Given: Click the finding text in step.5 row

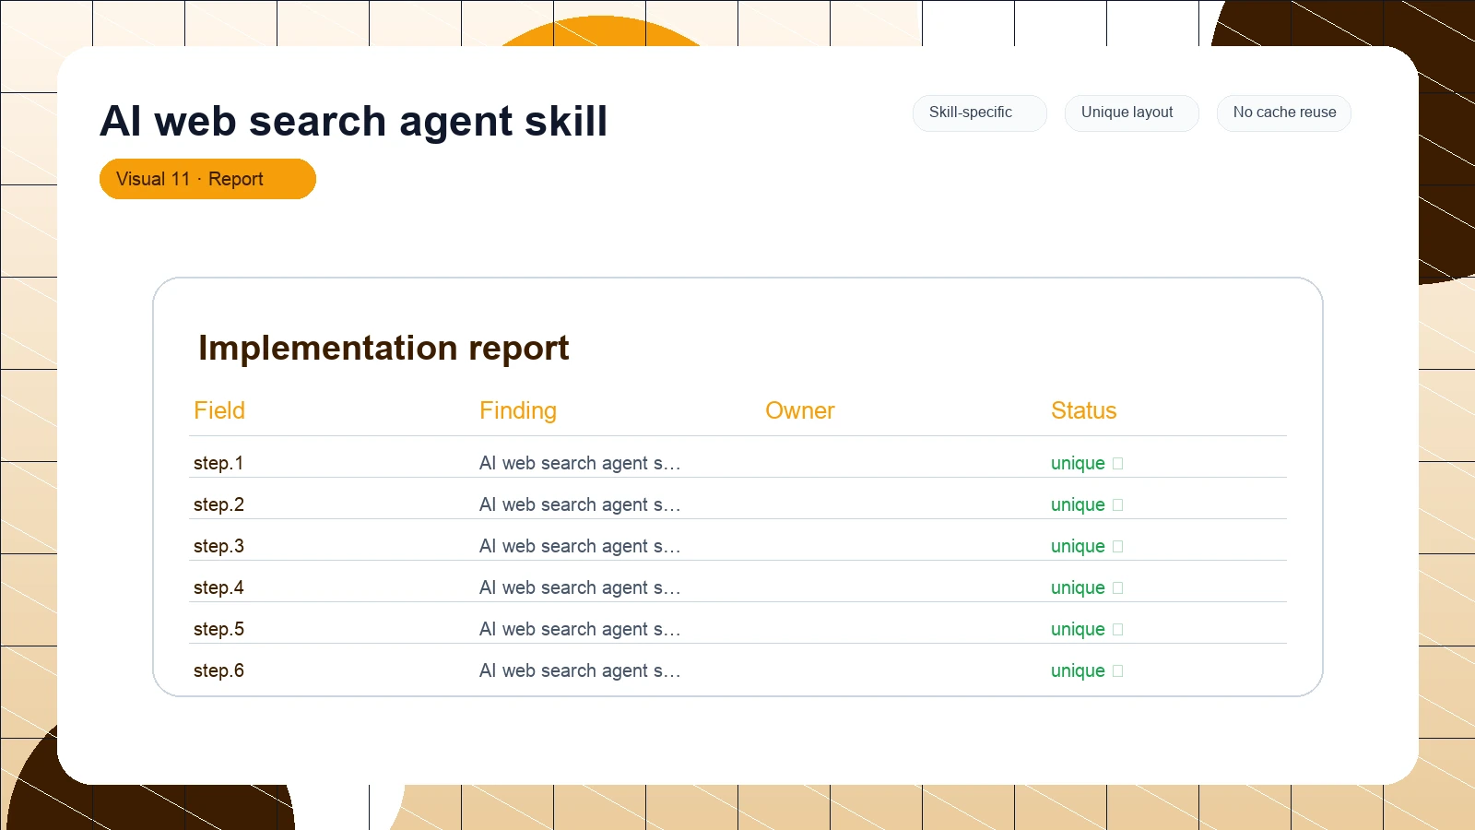Looking at the screenshot, I should [580, 629].
